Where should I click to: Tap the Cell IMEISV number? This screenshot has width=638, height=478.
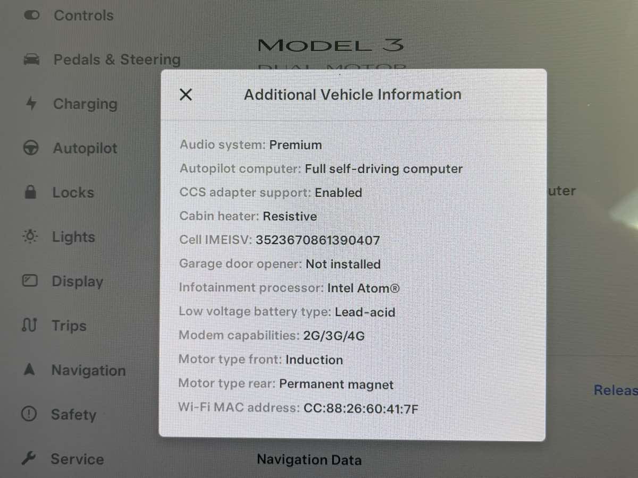(x=317, y=240)
